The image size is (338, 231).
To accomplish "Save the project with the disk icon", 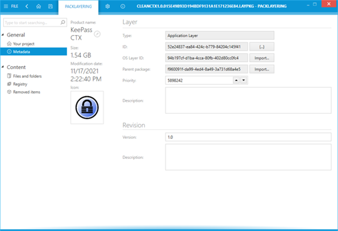I will [51, 6].
